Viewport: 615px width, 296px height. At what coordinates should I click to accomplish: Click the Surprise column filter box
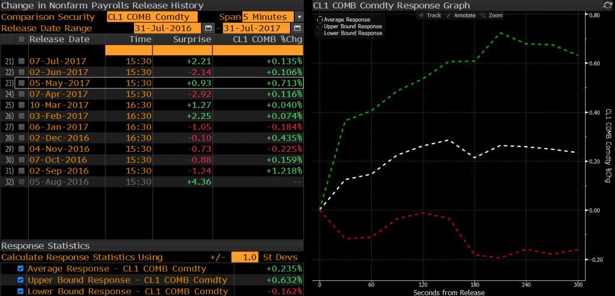[x=183, y=50]
